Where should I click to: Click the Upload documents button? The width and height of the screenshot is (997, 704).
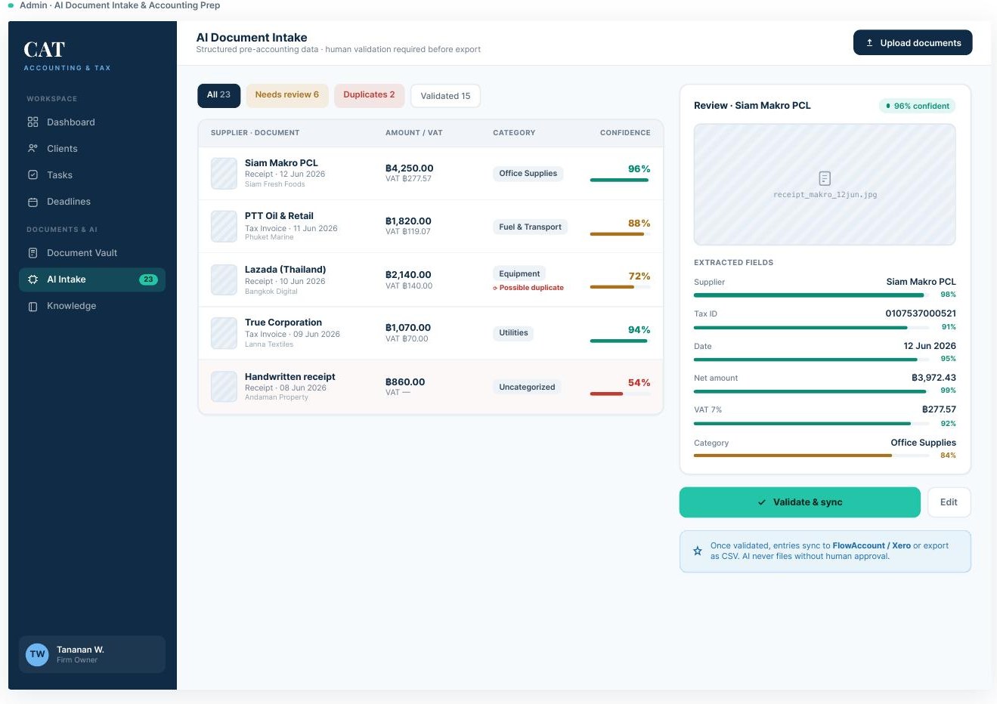[x=912, y=43]
